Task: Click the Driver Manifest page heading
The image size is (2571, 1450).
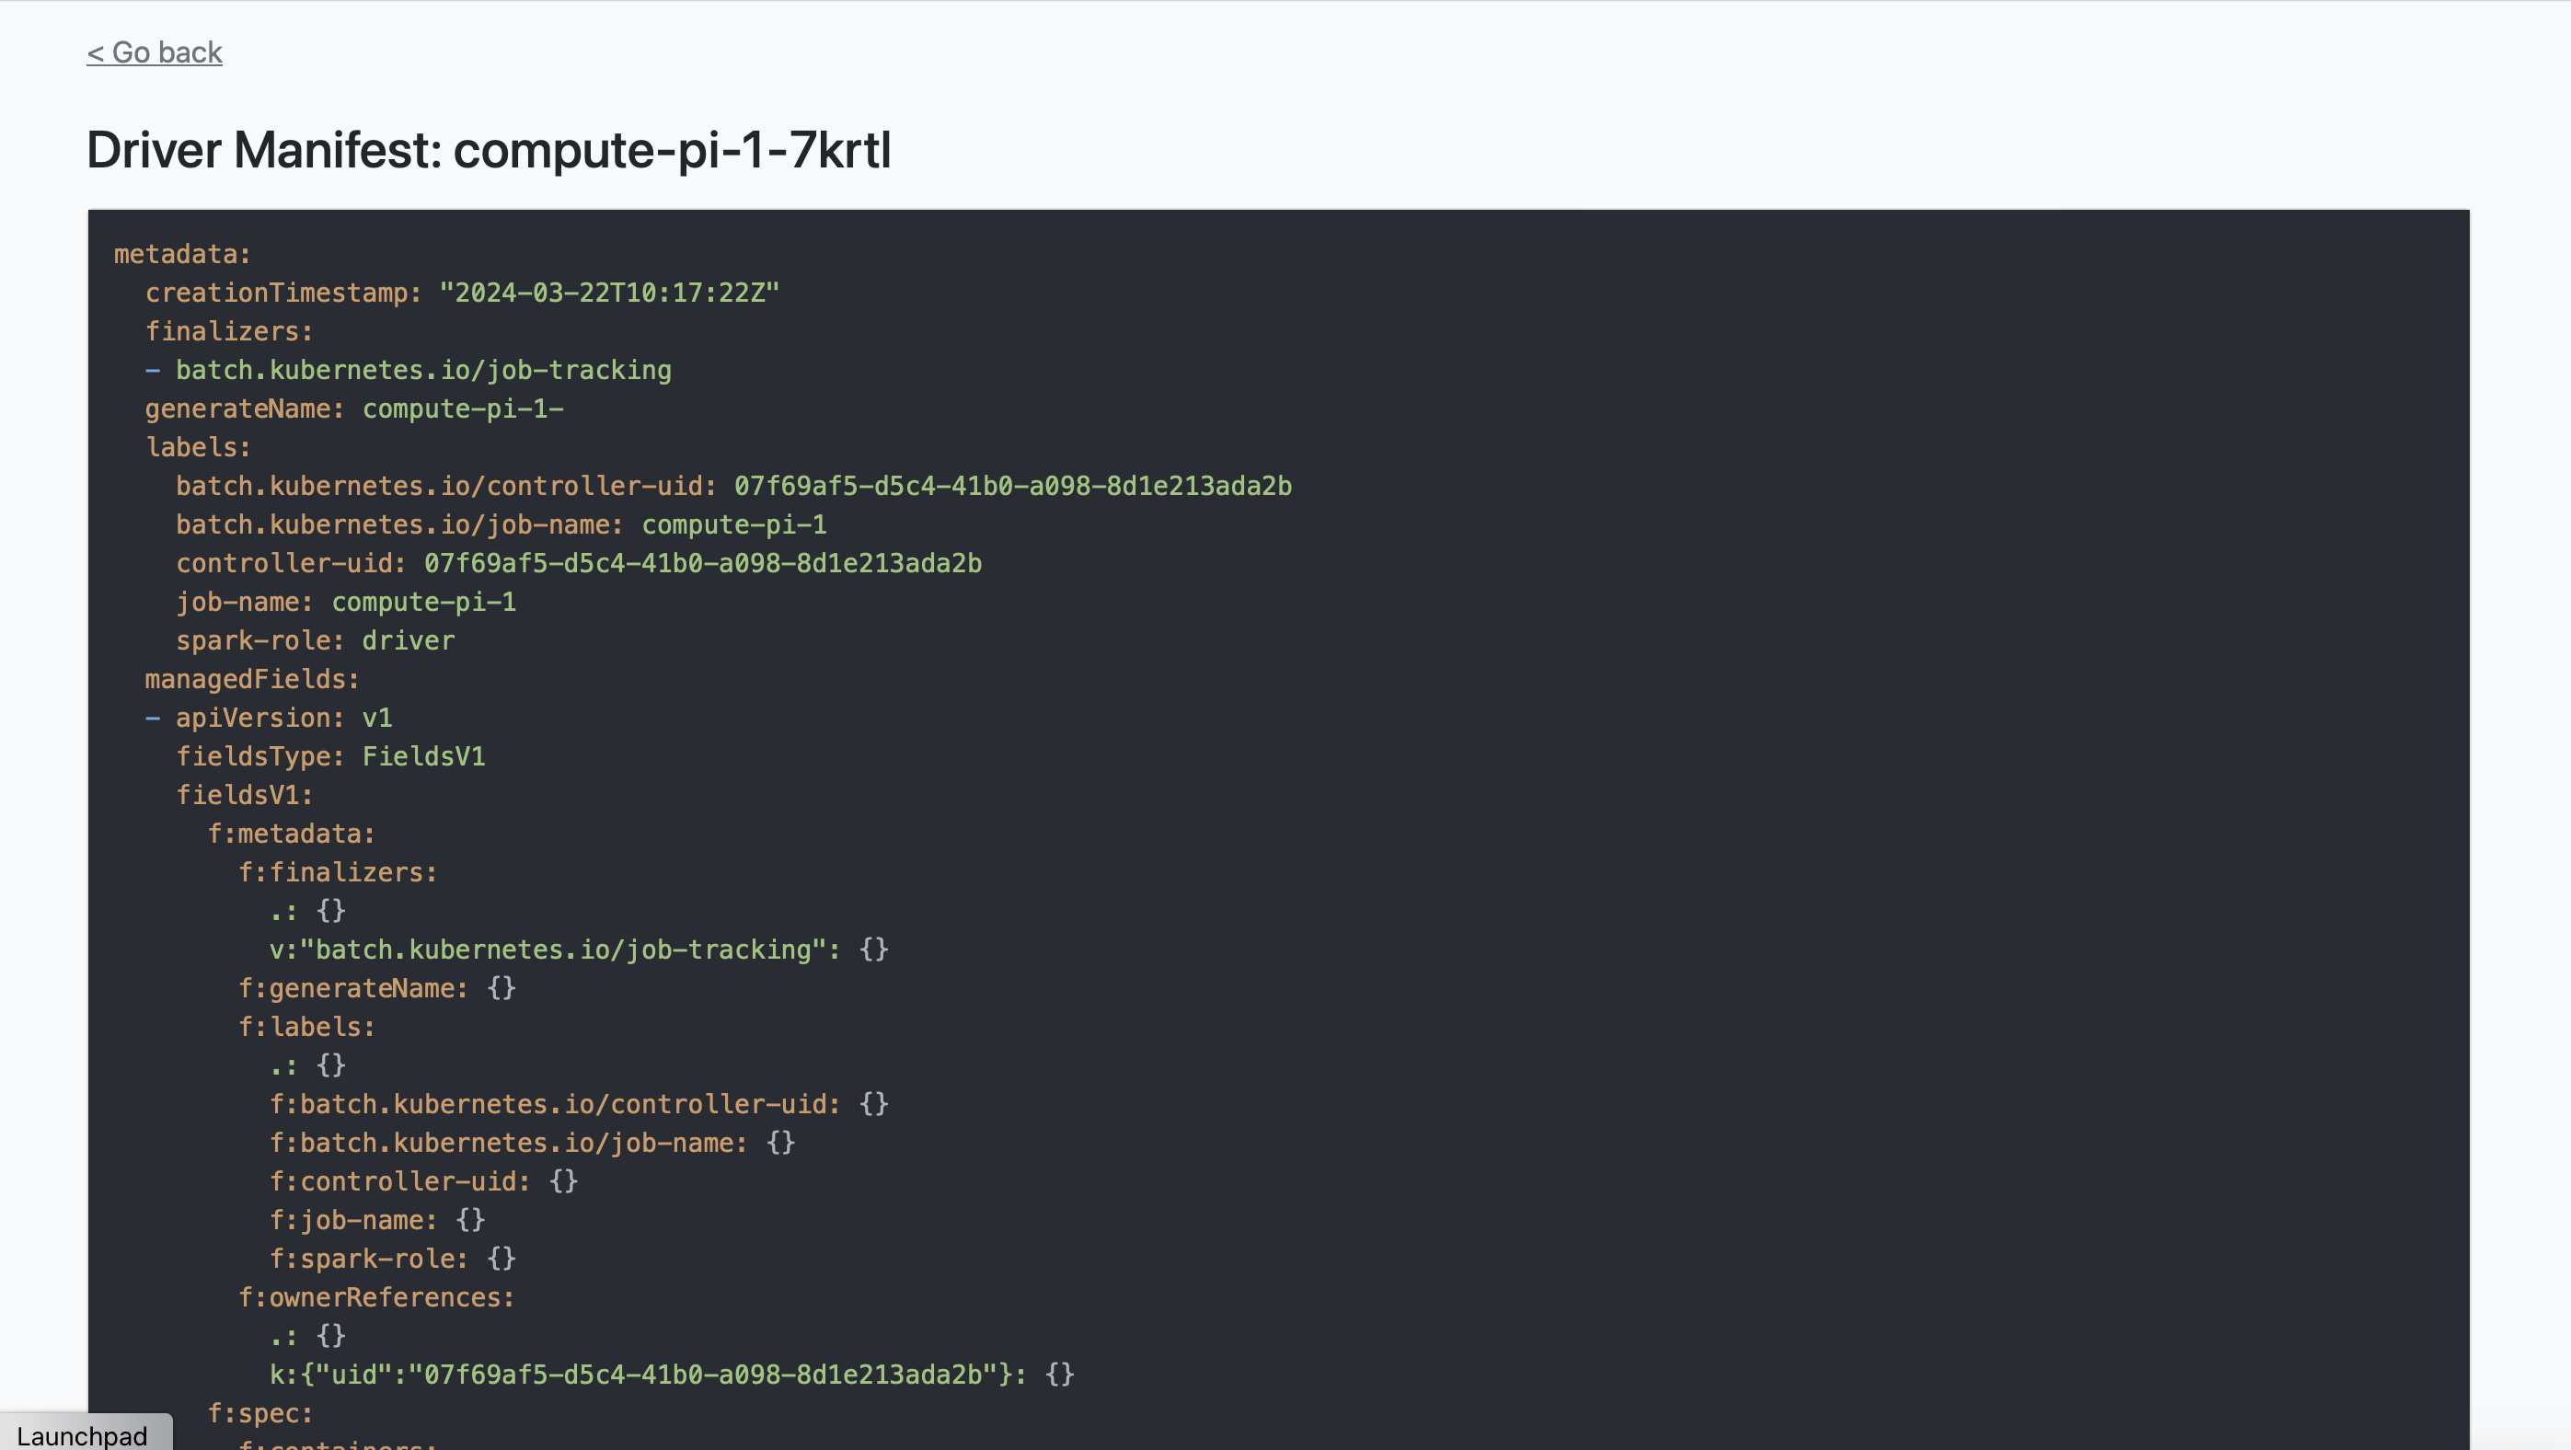Action: (x=488, y=150)
